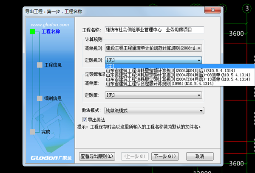Open the 做法模式 dropdown
Viewport: 255px width, 173px height.
pyautogui.click(x=154, y=111)
